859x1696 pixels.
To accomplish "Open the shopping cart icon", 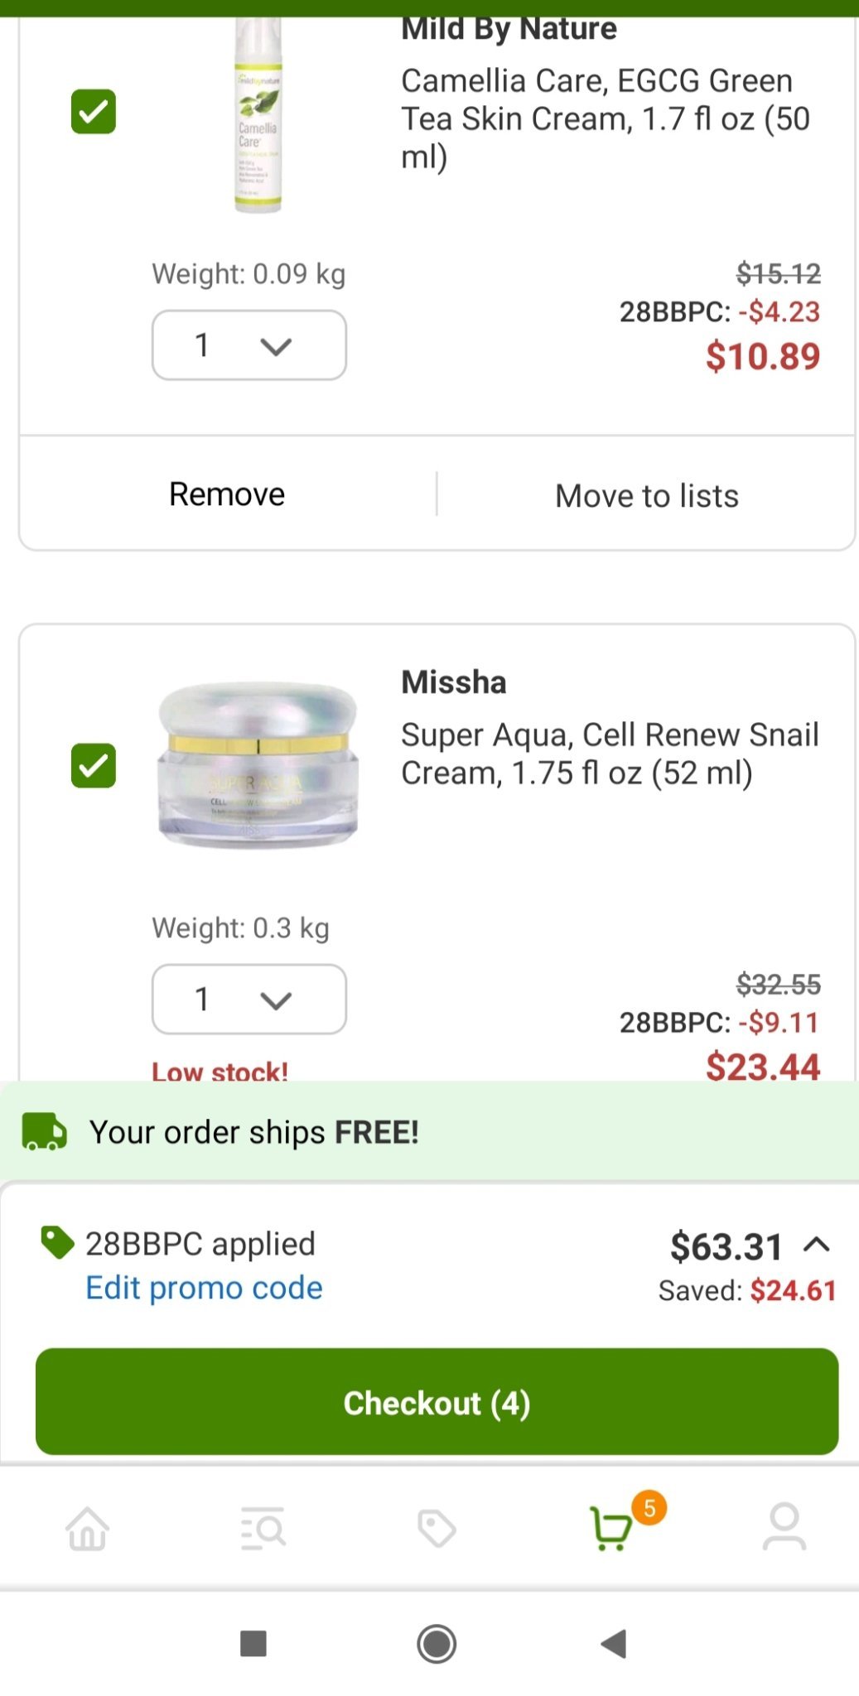I will coord(612,1528).
